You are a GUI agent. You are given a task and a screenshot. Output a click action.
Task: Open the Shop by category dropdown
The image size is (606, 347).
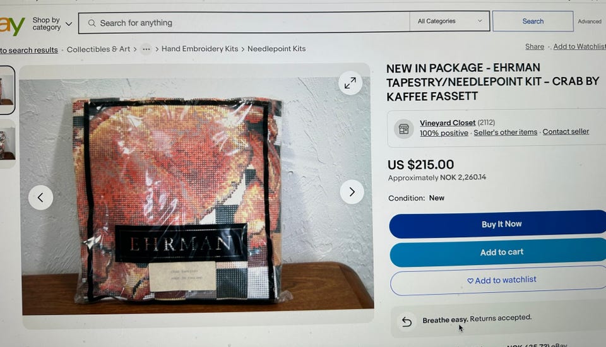click(52, 23)
